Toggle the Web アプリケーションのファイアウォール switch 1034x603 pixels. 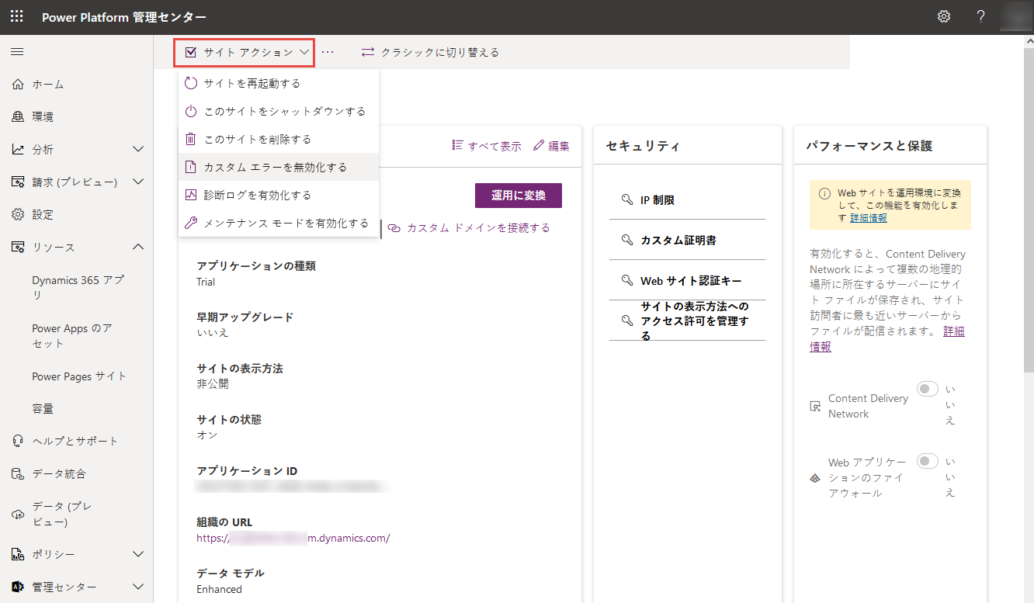(928, 461)
